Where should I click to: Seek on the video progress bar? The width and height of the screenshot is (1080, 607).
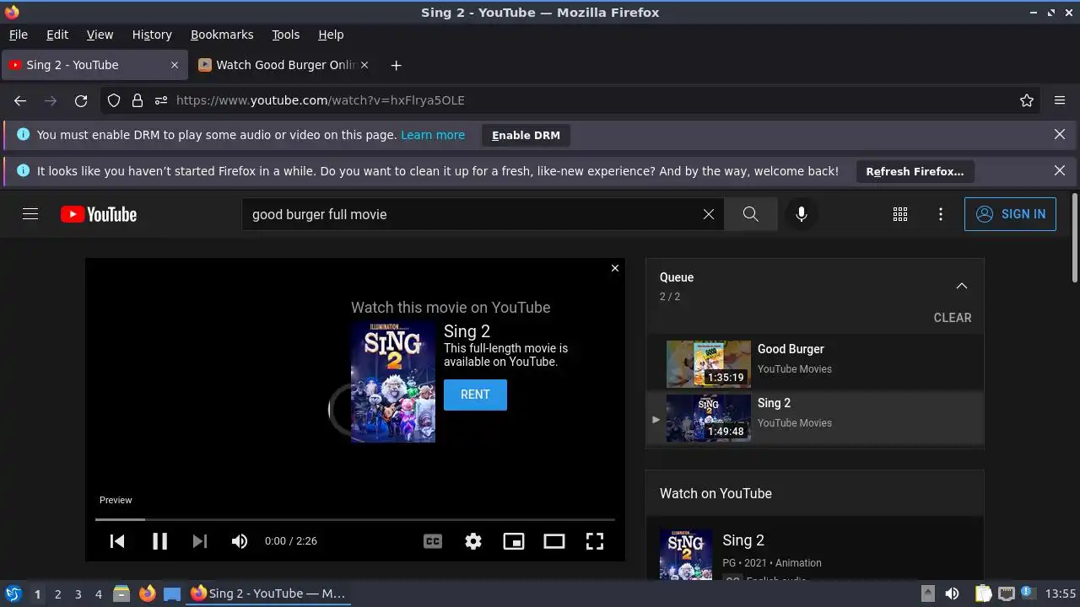355,519
